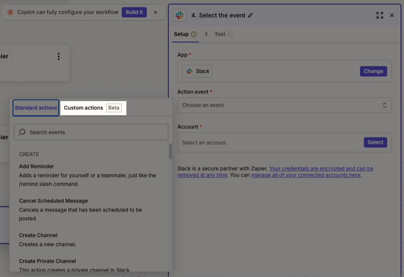Click the pencil icon to rename step
The image size is (404, 277).
coord(250,16)
